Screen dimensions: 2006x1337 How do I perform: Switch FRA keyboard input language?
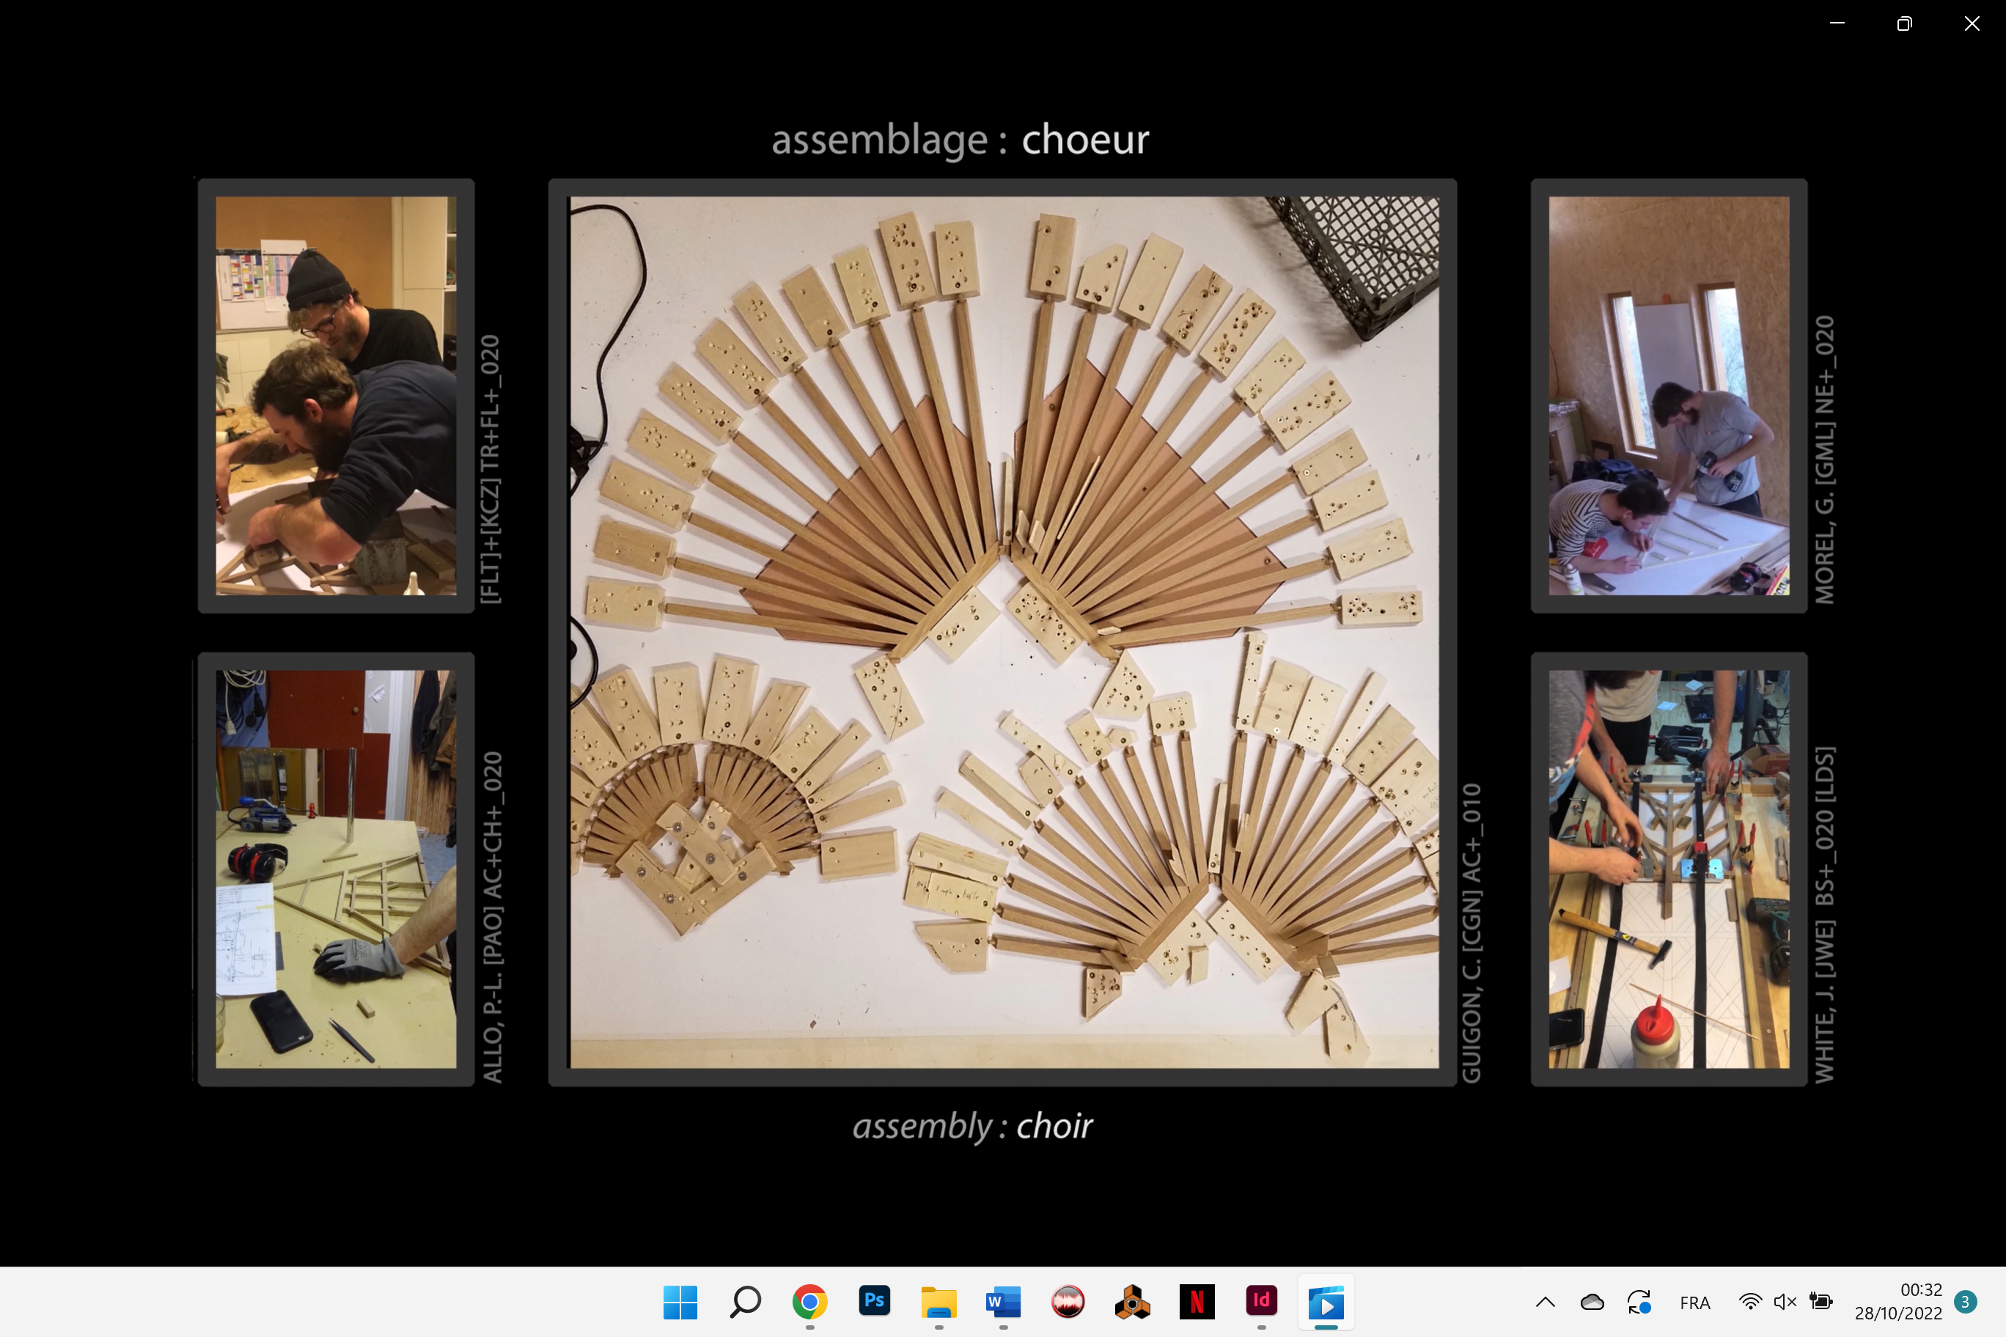(x=1694, y=1303)
